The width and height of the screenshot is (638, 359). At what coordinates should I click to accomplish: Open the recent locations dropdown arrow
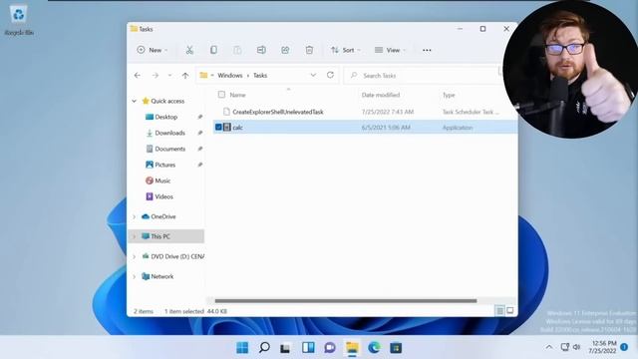(170, 76)
